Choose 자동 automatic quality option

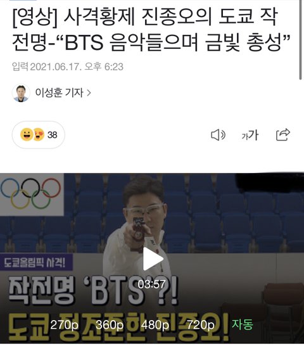[x=242, y=324]
